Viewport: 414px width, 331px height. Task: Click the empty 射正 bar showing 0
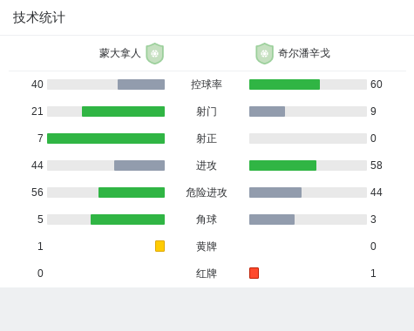click(308, 138)
